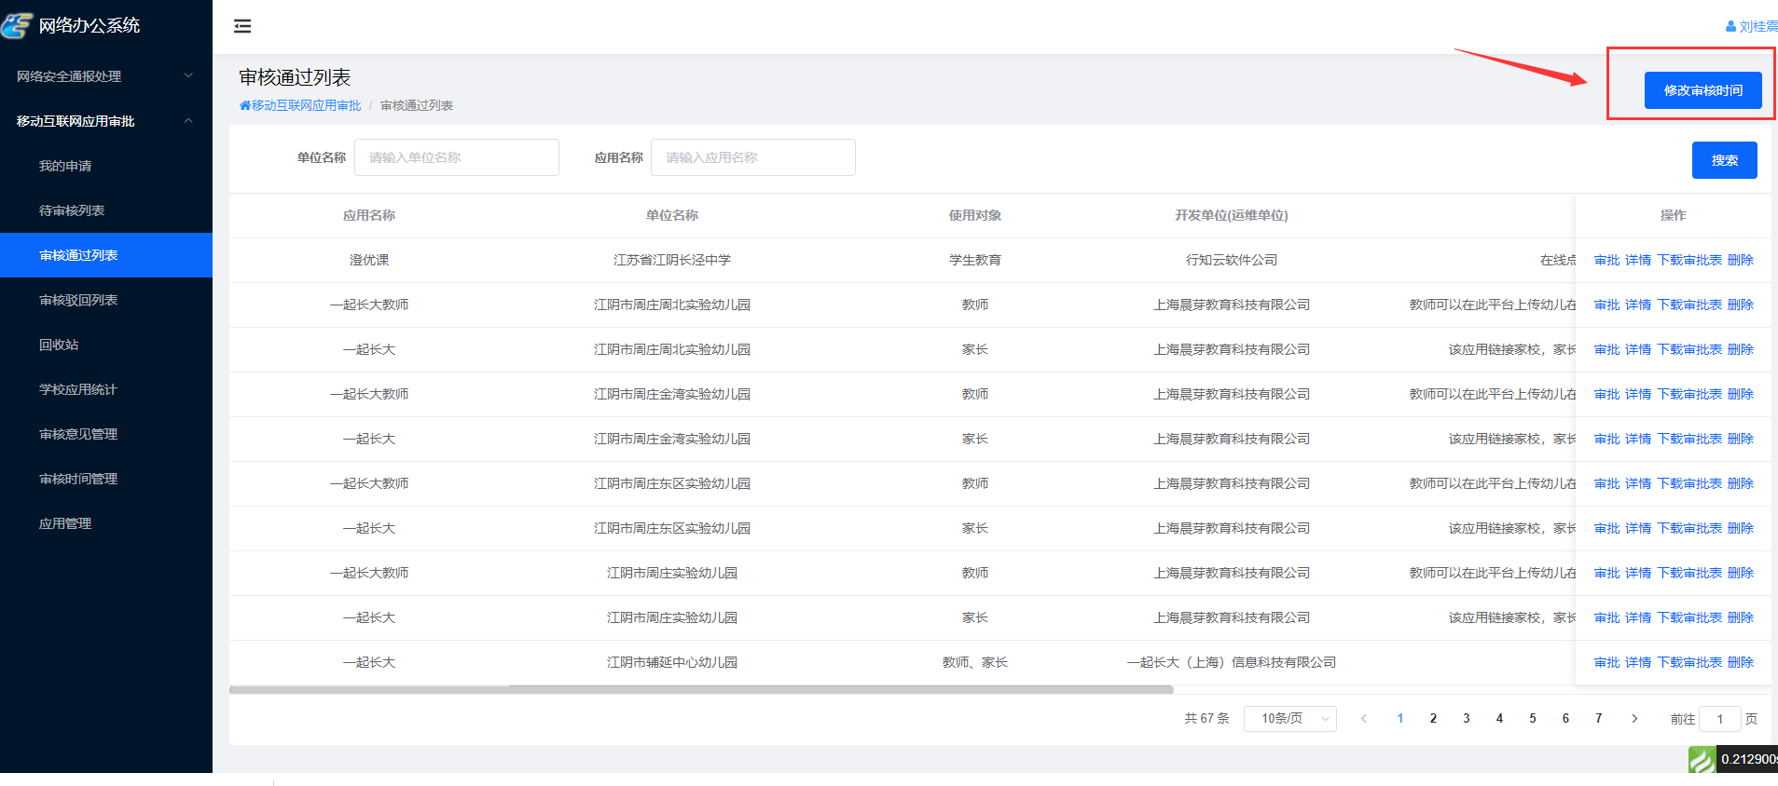Click the home icon in breadcrumb

point(245,105)
